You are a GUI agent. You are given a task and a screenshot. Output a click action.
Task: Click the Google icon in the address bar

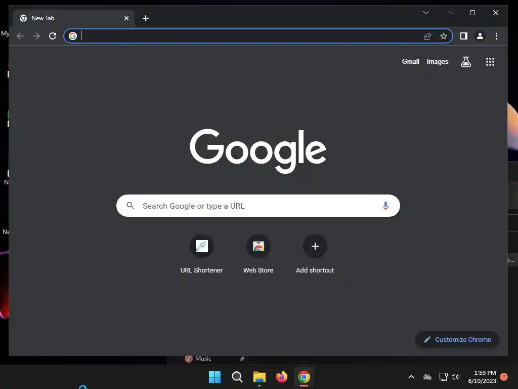pyautogui.click(x=73, y=36)
